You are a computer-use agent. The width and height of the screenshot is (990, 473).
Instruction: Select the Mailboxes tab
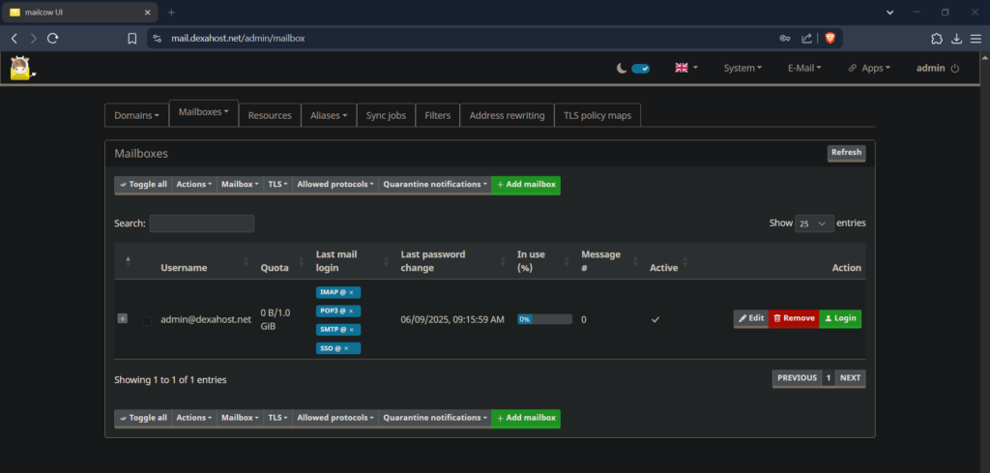click(204, 113)
